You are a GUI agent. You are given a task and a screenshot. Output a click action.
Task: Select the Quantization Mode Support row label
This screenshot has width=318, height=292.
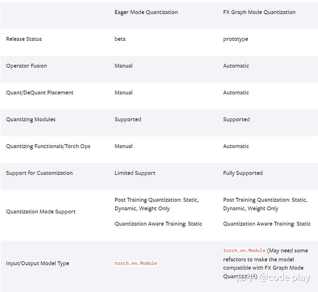[x=41, y=212]
